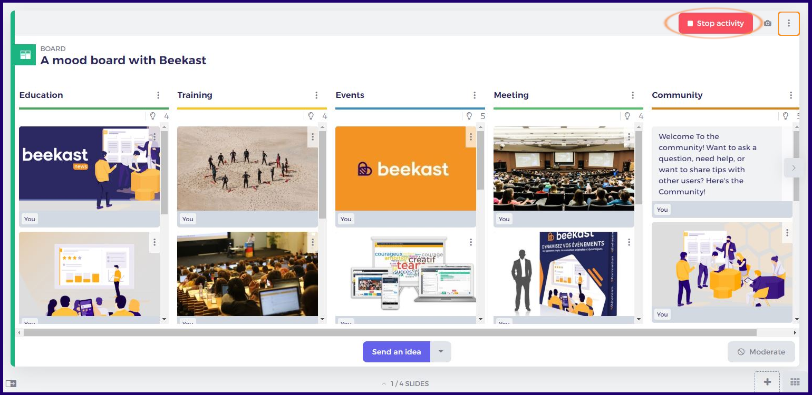Open options on orange beekast logo card
The image size is (812, 395).
[471, 137]
